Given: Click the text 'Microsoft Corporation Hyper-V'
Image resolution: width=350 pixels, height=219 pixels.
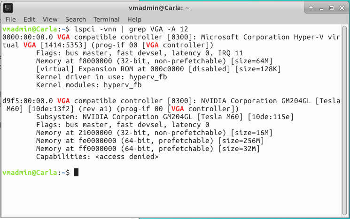Looking at the screenshot, I should (262, 37).
